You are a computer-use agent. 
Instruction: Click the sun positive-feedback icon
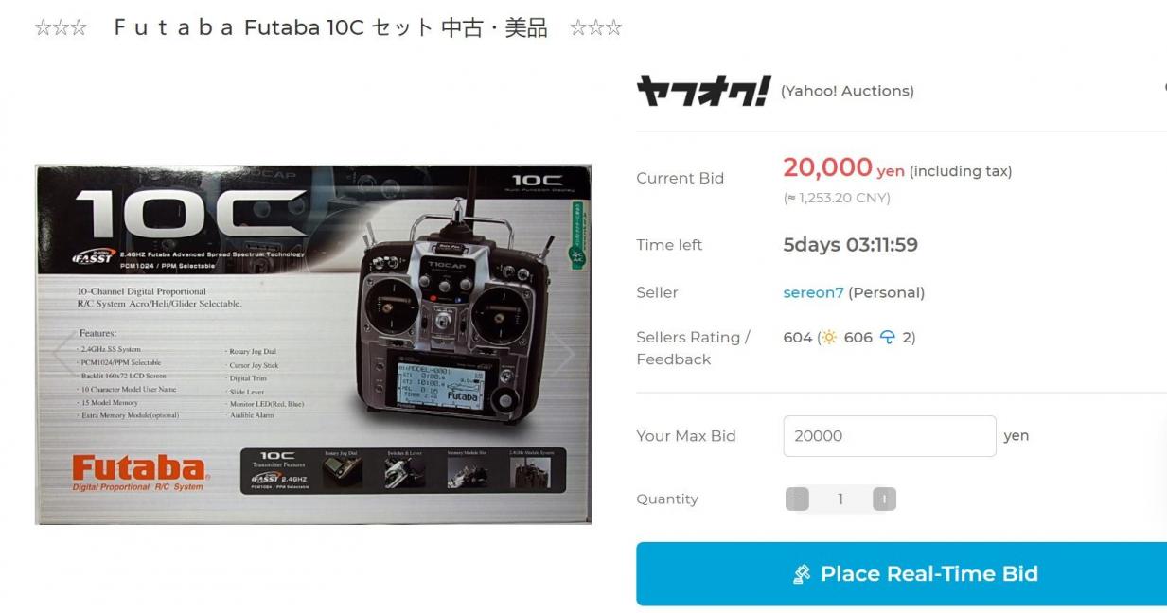pos(830,338)
